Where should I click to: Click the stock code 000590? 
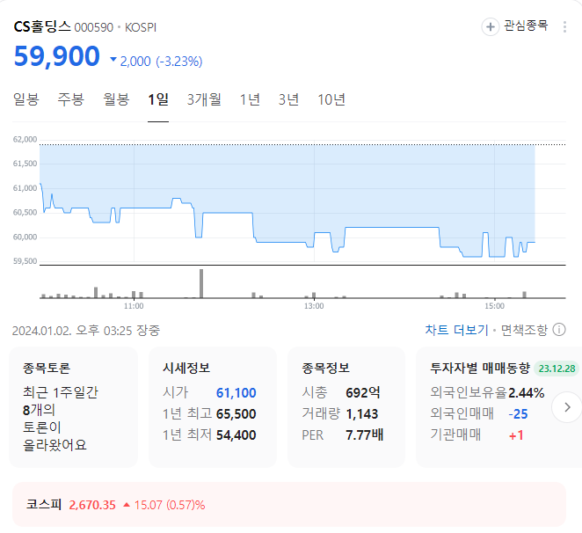(x=93, y=28)
